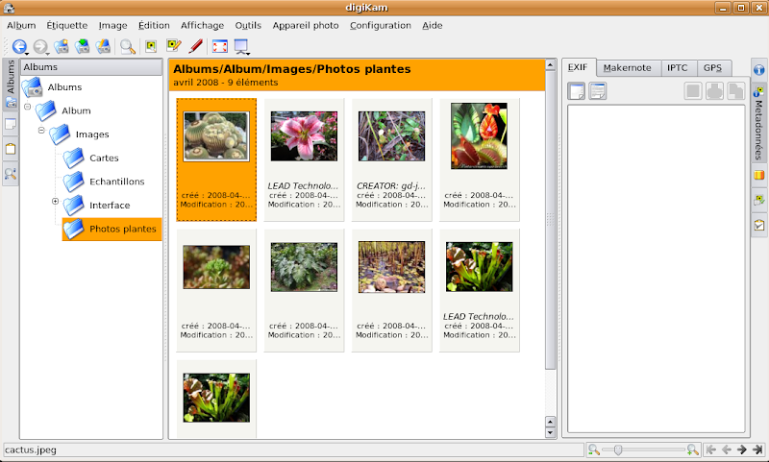
Task: Start slideshow using the monitor icon
Action: 241,46
